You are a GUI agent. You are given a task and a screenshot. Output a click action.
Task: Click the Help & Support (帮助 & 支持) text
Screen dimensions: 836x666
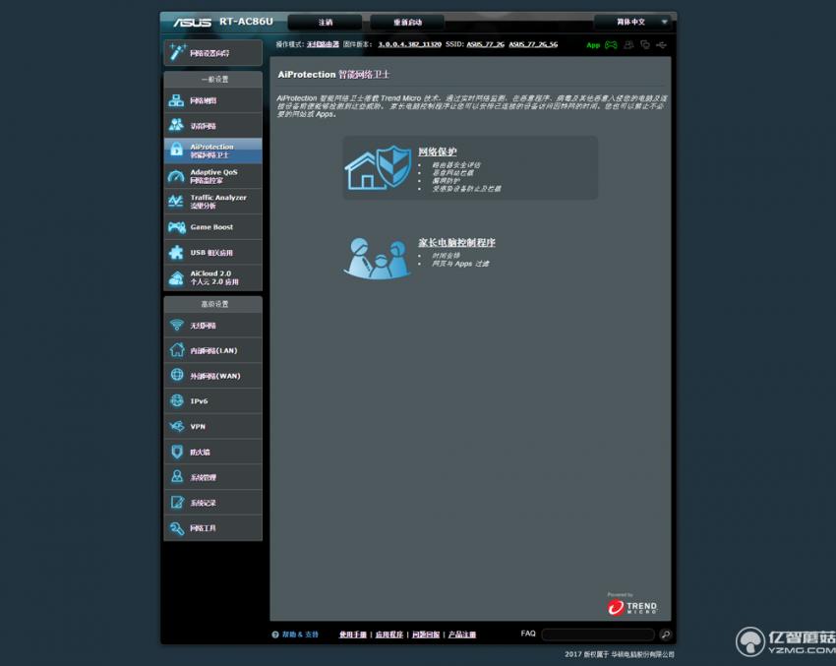(300, 635)
